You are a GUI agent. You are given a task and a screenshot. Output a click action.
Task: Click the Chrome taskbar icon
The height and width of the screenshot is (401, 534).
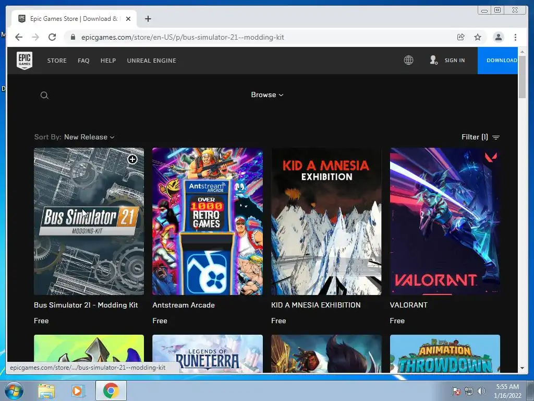click(111, 391)
